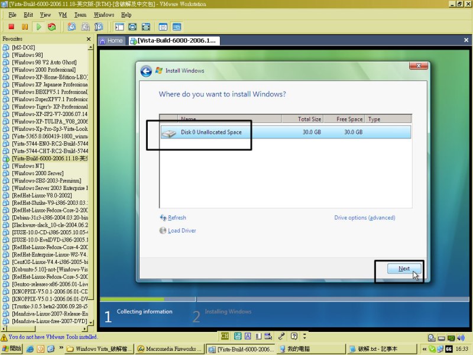473x355 pixels.
Task: Close the current VM tab
Action: (466, 40)
